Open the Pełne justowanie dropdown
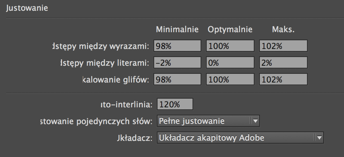The height and width of the screenshot is (157, 344). [208, 121]
